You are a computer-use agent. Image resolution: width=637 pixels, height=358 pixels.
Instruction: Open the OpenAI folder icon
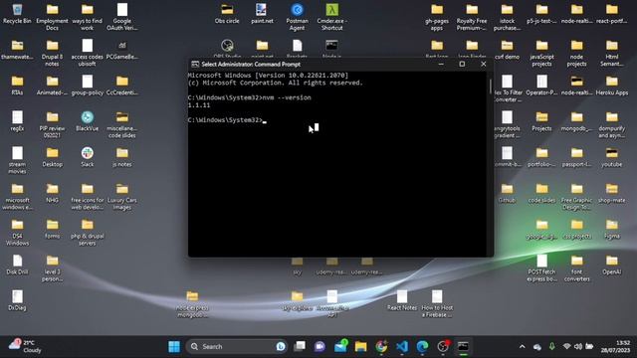[x=612, y=265]
